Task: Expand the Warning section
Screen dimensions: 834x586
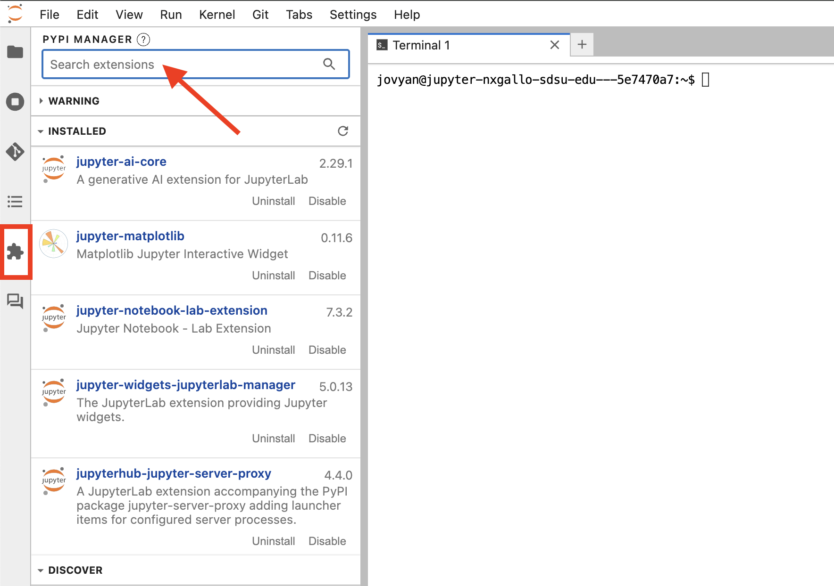Action: click(74, 101)
